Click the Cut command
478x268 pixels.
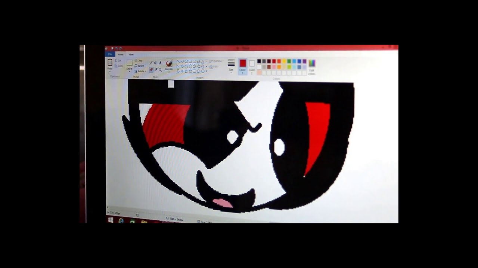click(118, 61)
